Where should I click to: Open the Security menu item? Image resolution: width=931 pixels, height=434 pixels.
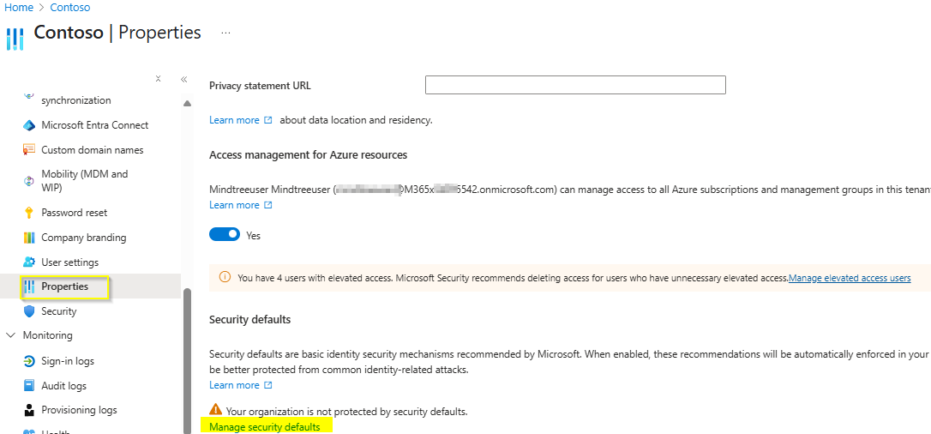coord(59,311)
